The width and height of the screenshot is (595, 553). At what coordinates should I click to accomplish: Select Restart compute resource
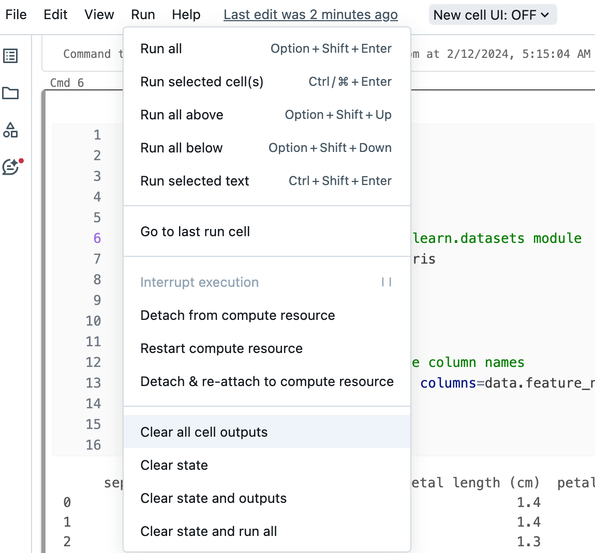pos(221,348)
